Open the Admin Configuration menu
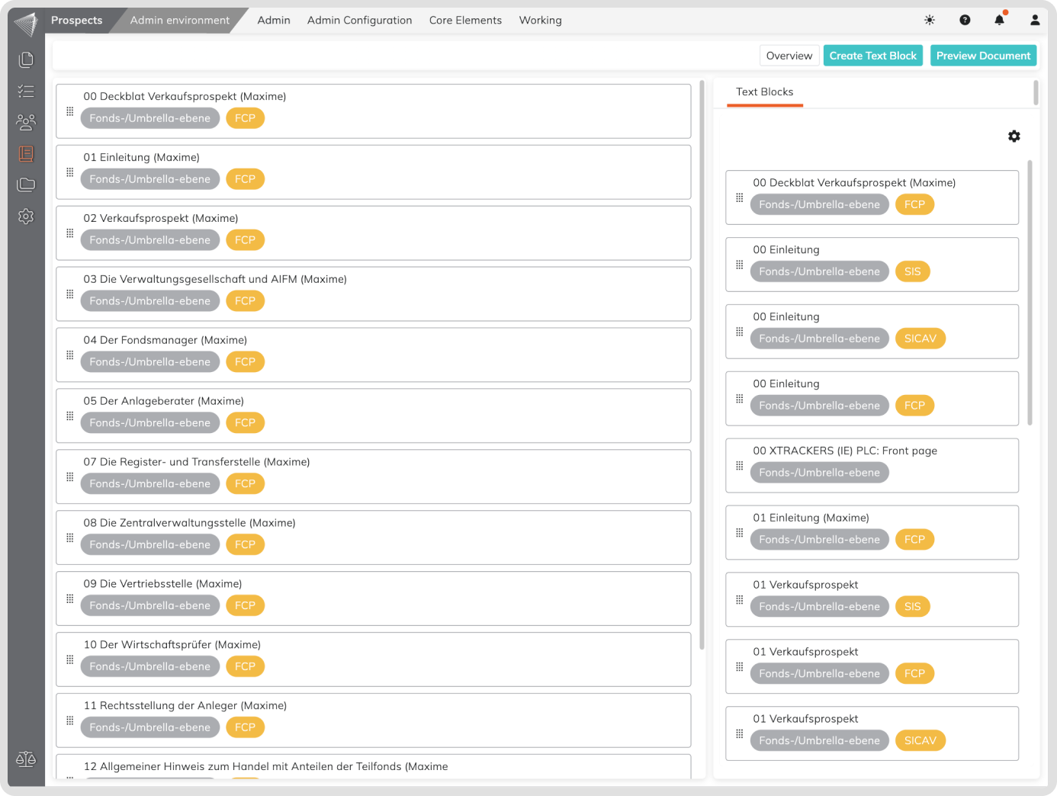This screenshot has width=1057, height=796. [359, 21]
